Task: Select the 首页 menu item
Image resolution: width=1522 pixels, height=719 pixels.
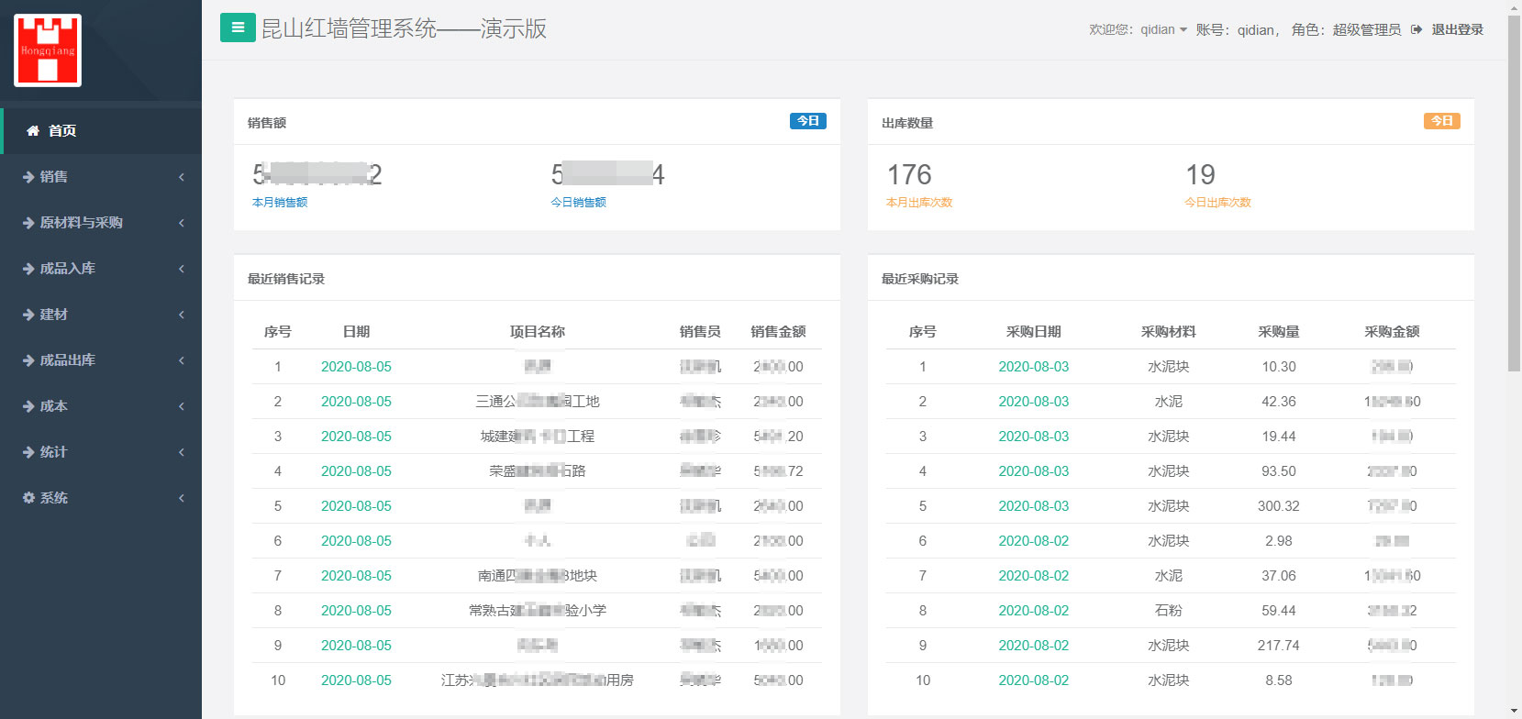Action: coord(101,131)
